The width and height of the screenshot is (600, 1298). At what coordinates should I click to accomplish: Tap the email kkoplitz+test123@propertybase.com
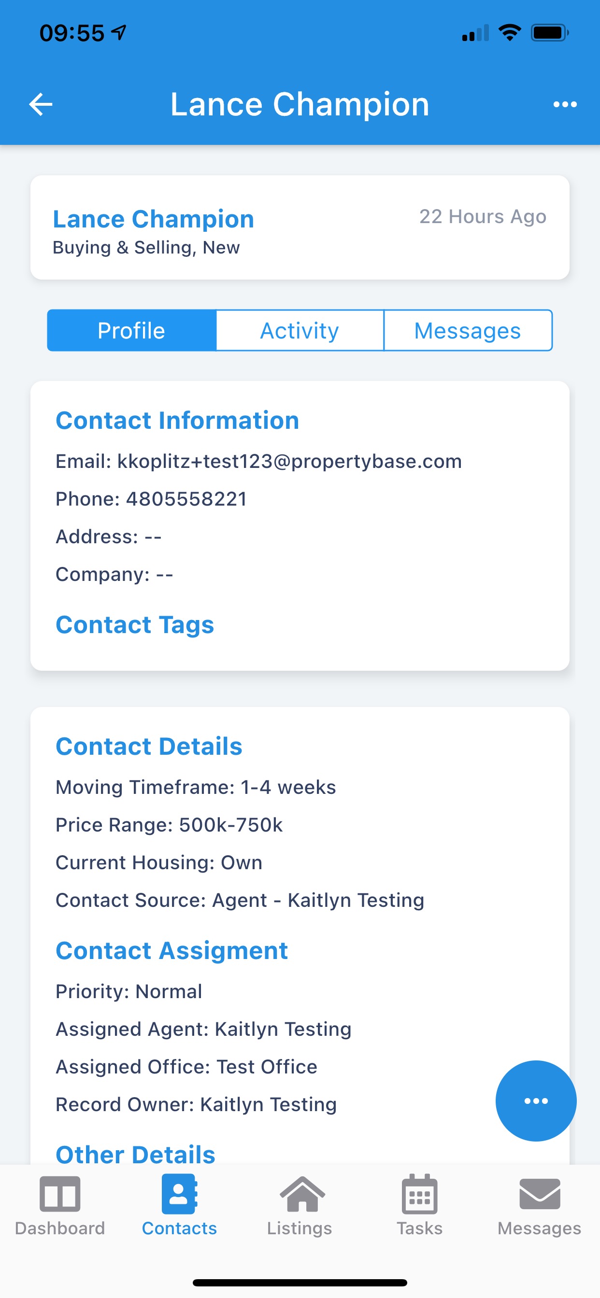click(289, 462)
